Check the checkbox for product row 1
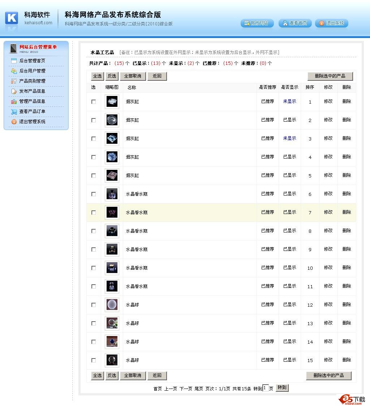The width and height of the screenshot is (370, 407). click(94, 102)
